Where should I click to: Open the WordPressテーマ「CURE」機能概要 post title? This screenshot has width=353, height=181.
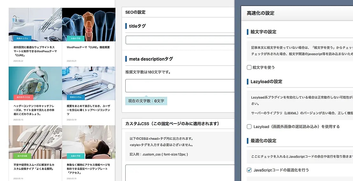pos(88,47)
